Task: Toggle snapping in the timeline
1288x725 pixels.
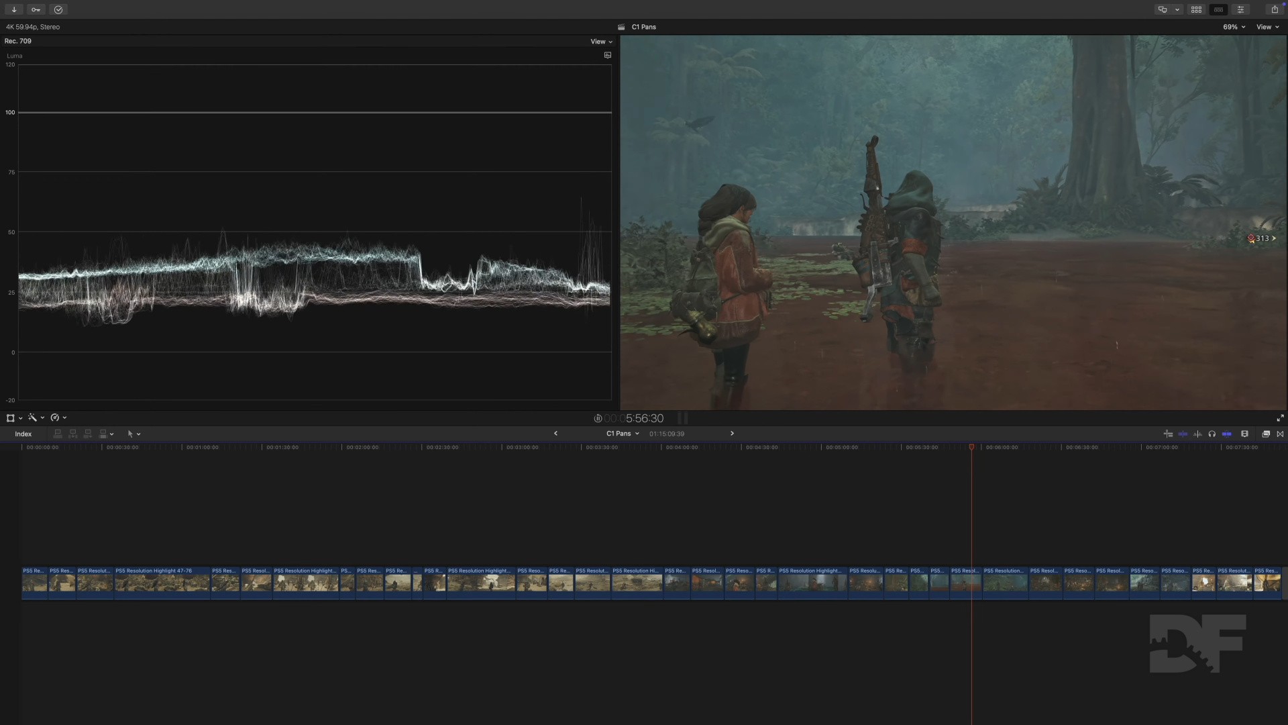Action: pos(1227,434)
